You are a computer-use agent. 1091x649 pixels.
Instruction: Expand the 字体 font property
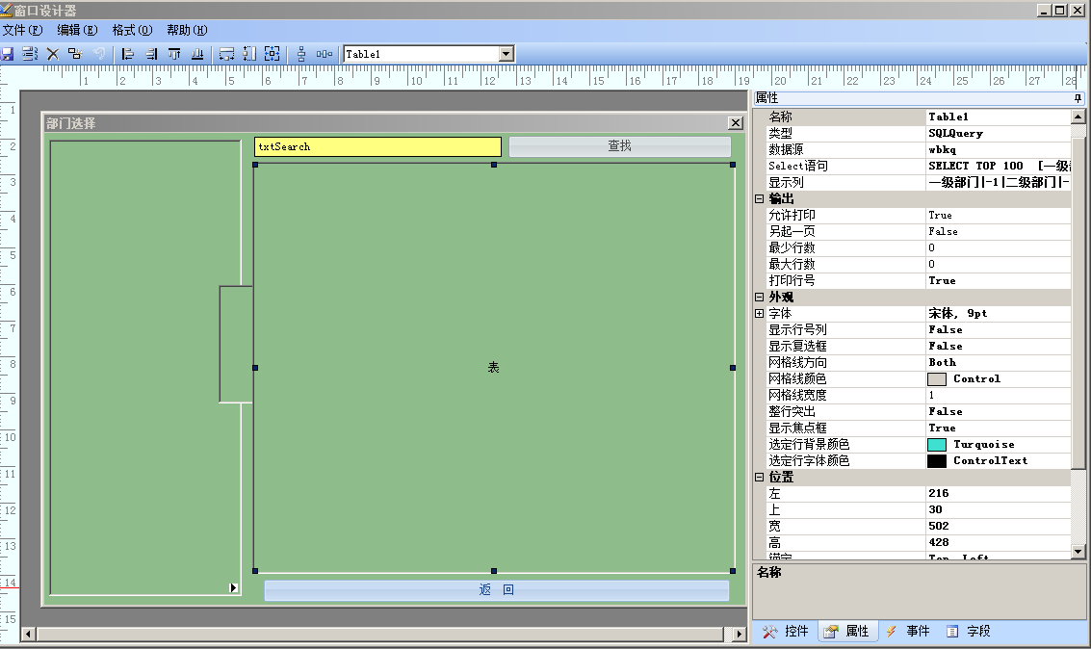point(759,314)
